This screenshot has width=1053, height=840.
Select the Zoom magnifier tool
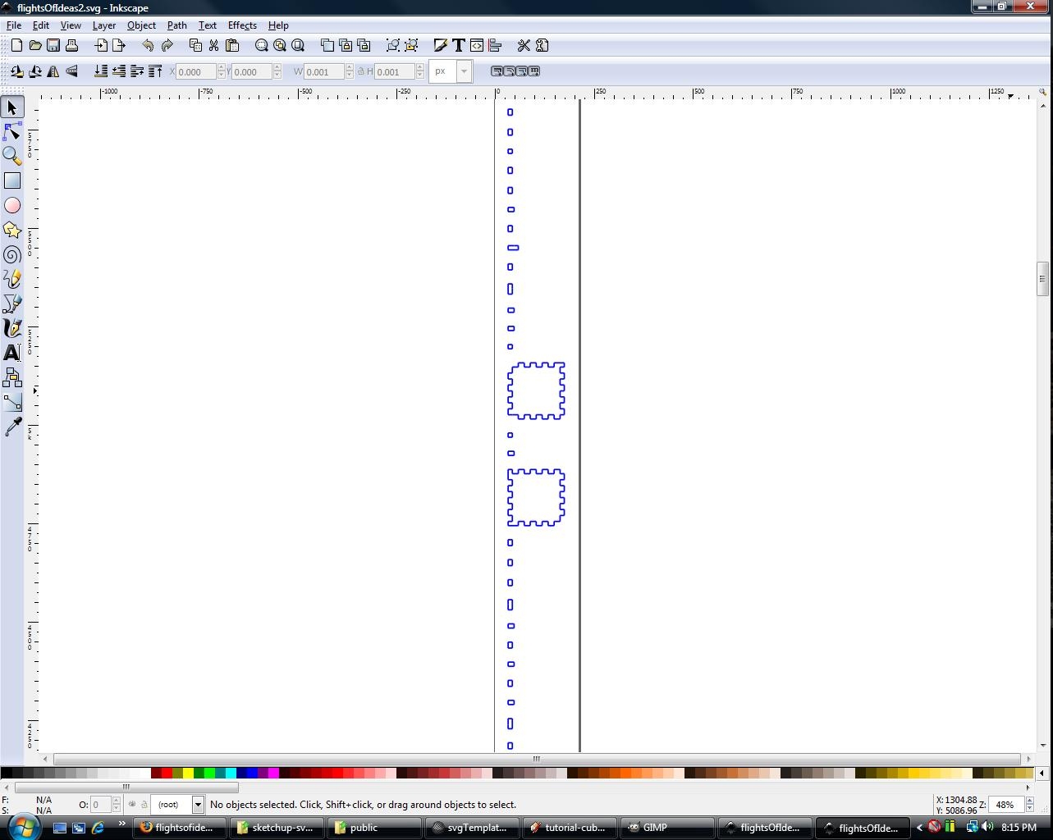tap(12, 156)
